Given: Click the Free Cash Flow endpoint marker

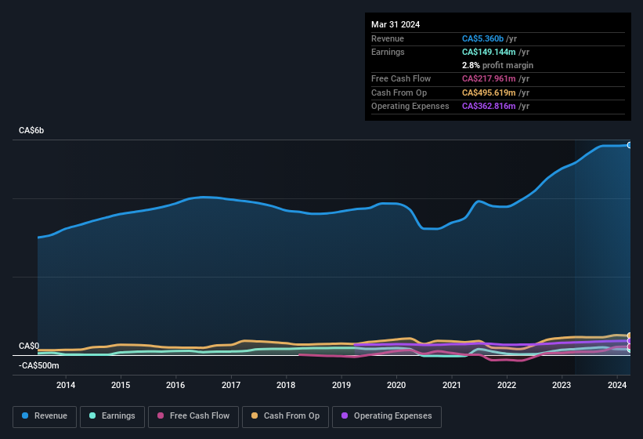Looking at the screenshot, I should pos(630,346).
